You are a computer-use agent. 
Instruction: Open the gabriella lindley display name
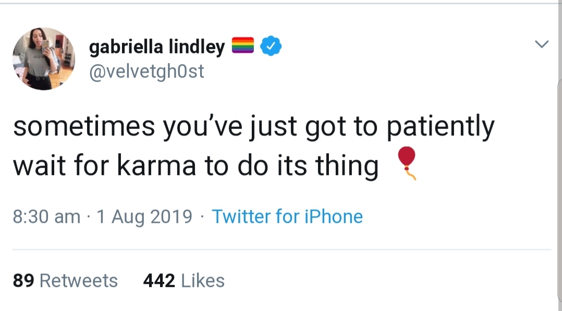[157, 46]
